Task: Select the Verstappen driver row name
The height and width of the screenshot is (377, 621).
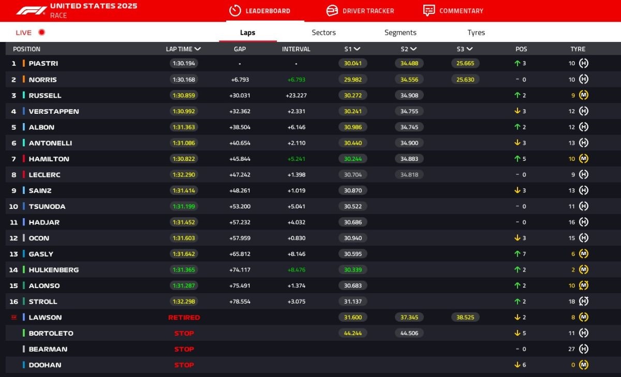Action: coord(54,111)
